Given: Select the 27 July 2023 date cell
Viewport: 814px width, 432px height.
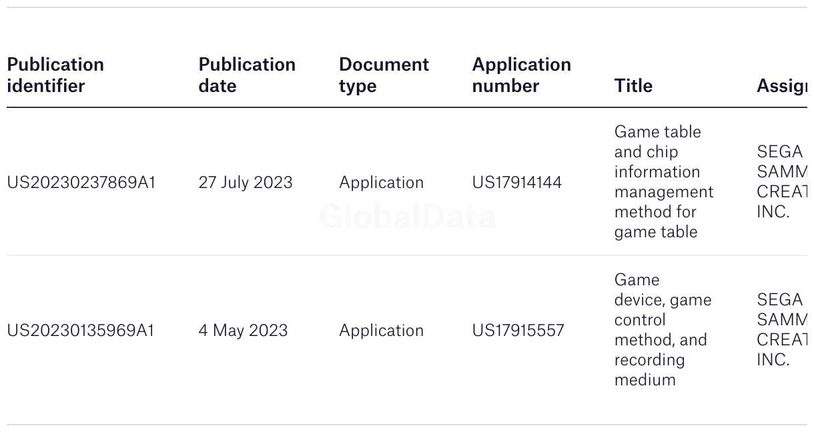Looking at the screenshot, I should tap(245, 182).
